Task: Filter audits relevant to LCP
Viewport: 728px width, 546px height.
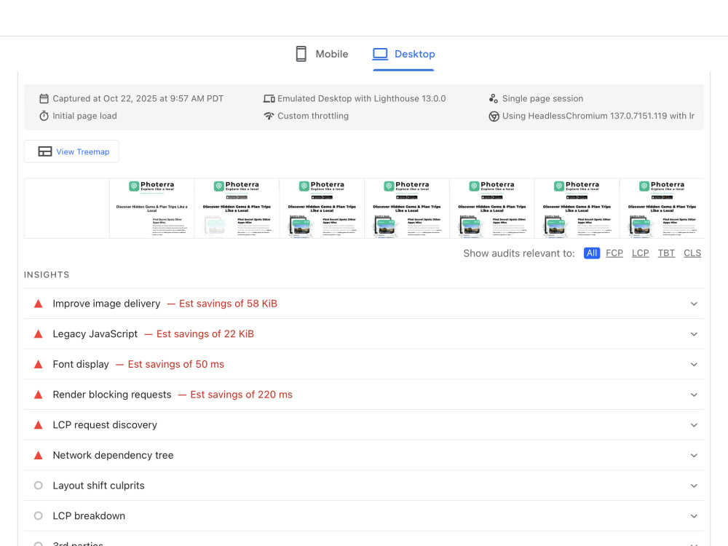Action: (x=640, y=253)
